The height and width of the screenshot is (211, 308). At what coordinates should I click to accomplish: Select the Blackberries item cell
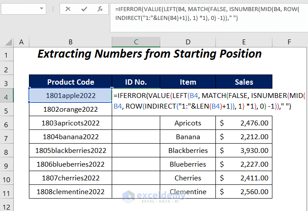pyautogui.click(x=188, y=151)
